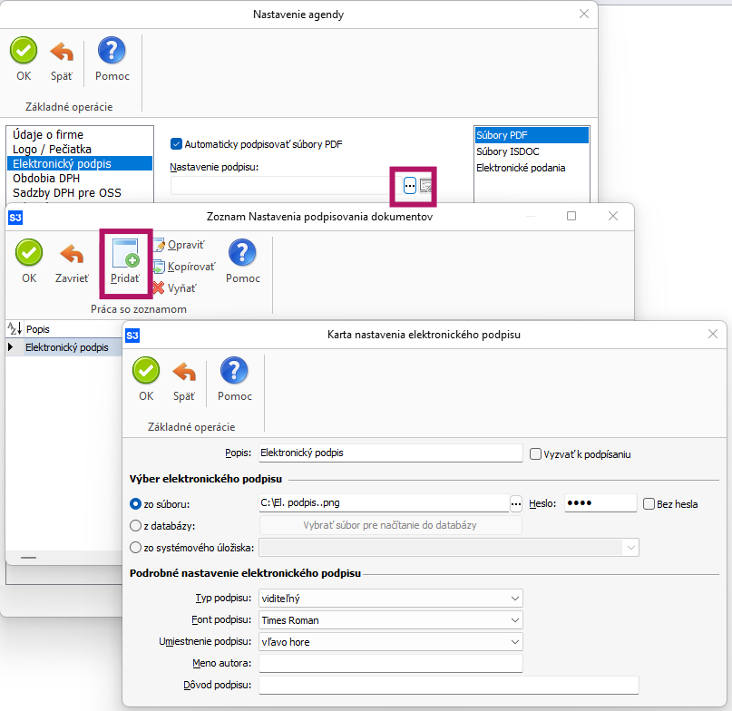Click Späť back arrow in Karta nastavenia dialog
Screen dimensions: 732x711
(x=184, y=371)
